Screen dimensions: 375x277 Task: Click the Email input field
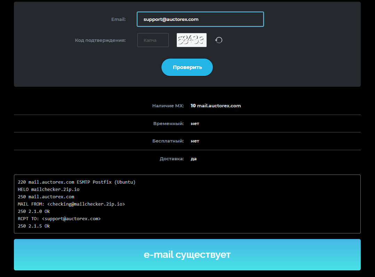(x=200, y=19)
